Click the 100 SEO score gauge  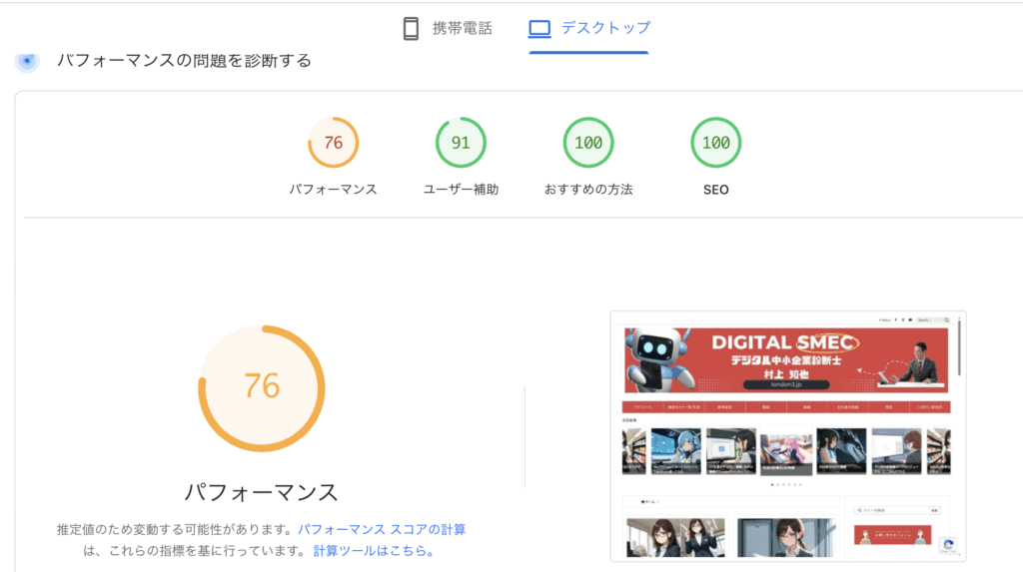pyautogui.click(x=715, y=143)
